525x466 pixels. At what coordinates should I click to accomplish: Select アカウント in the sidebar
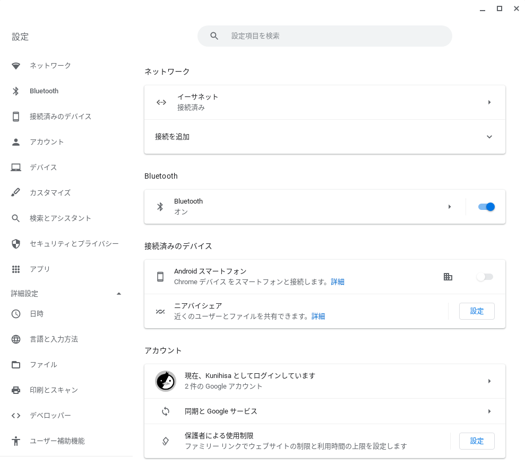(47, 142)
